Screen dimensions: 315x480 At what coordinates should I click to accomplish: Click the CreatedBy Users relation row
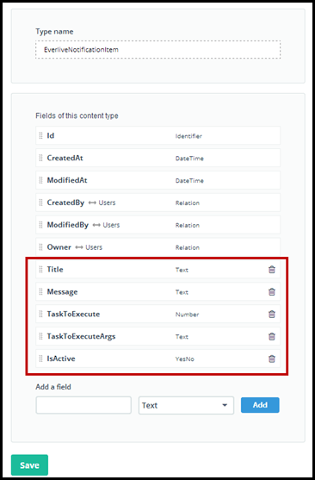[x=157, y=203]
